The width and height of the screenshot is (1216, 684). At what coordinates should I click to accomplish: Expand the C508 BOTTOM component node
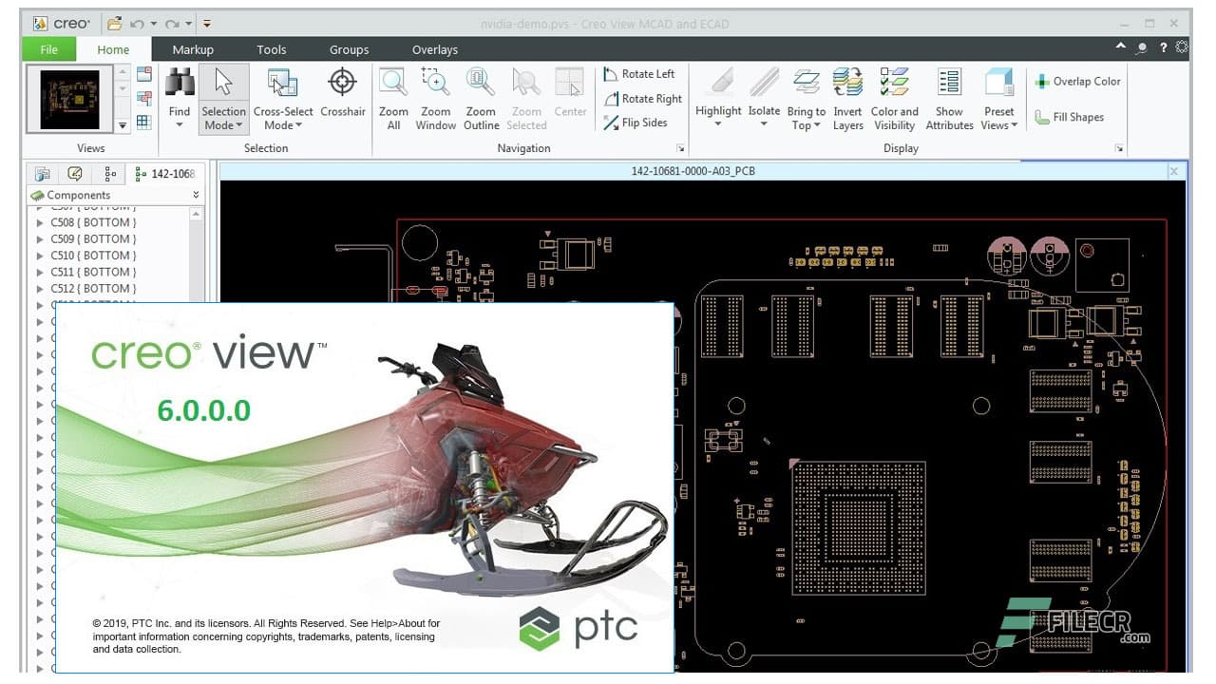pos(39,221)
